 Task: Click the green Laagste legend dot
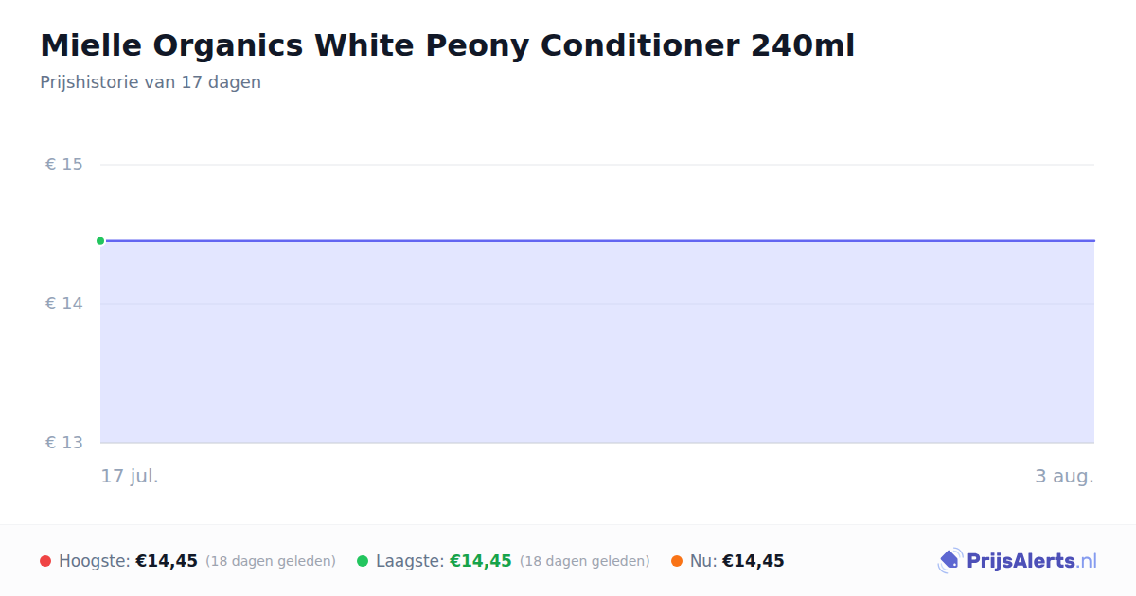(x=363, y=561)
